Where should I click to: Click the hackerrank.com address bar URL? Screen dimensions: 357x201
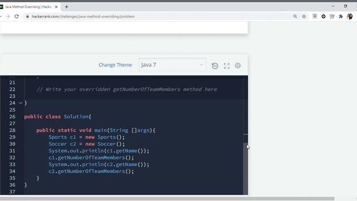[83, 16]
